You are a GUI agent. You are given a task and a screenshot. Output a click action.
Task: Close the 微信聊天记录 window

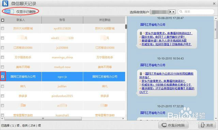click(214, 4)
